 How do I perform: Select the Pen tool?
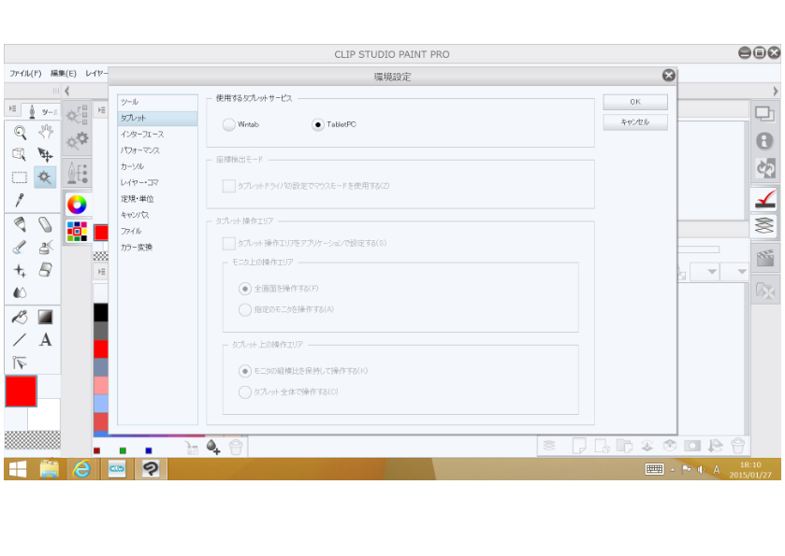click(x=20, y=224)
